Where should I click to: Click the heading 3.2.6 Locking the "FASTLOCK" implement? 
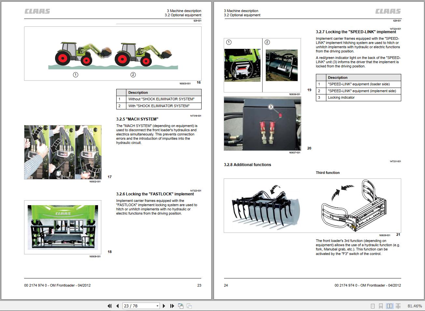(155, 194)
